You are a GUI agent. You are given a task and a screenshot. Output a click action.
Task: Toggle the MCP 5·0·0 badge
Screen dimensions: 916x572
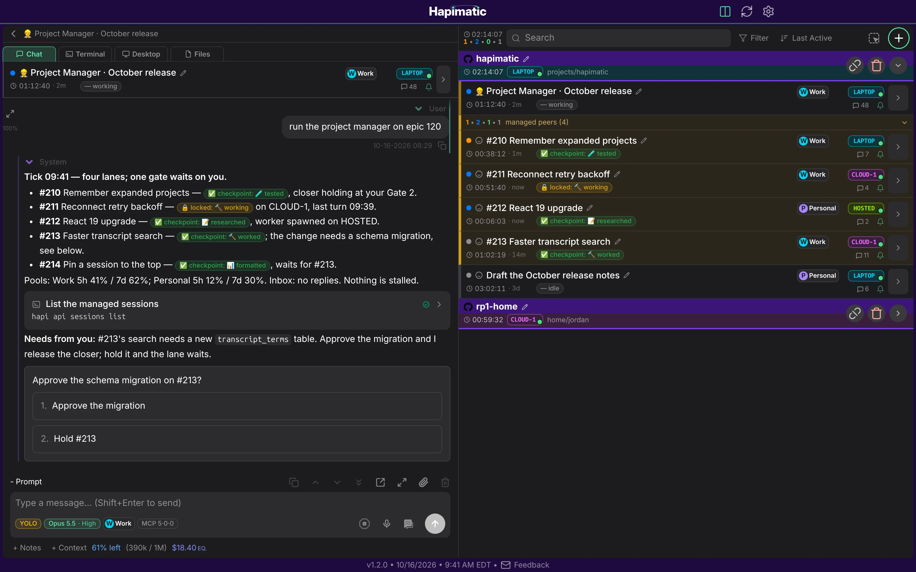coord(157,523)
